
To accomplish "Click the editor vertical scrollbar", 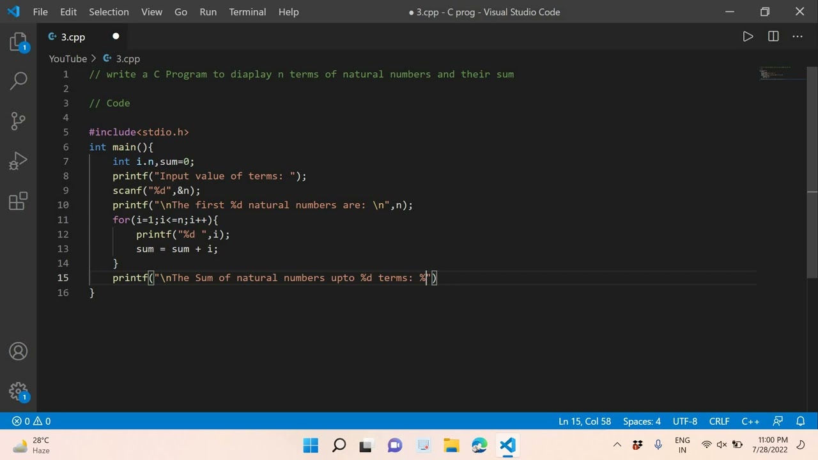I will [x=812, y=172].
